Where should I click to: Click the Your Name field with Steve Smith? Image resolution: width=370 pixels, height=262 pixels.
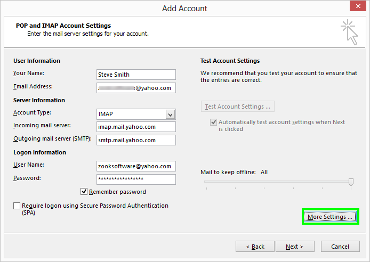click(x=136, y=75)
